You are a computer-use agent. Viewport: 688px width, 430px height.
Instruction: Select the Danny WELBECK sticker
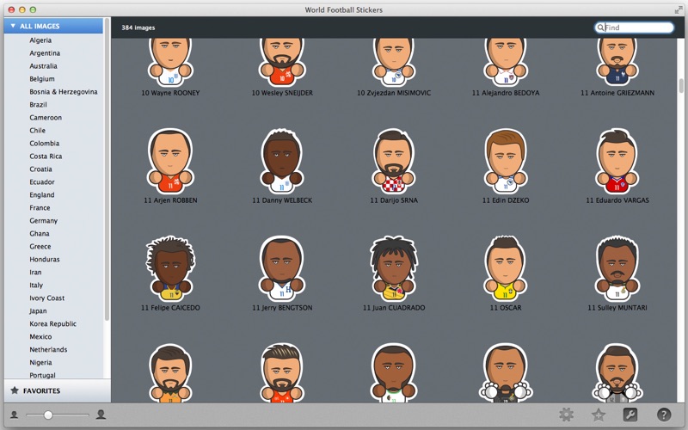282,161
